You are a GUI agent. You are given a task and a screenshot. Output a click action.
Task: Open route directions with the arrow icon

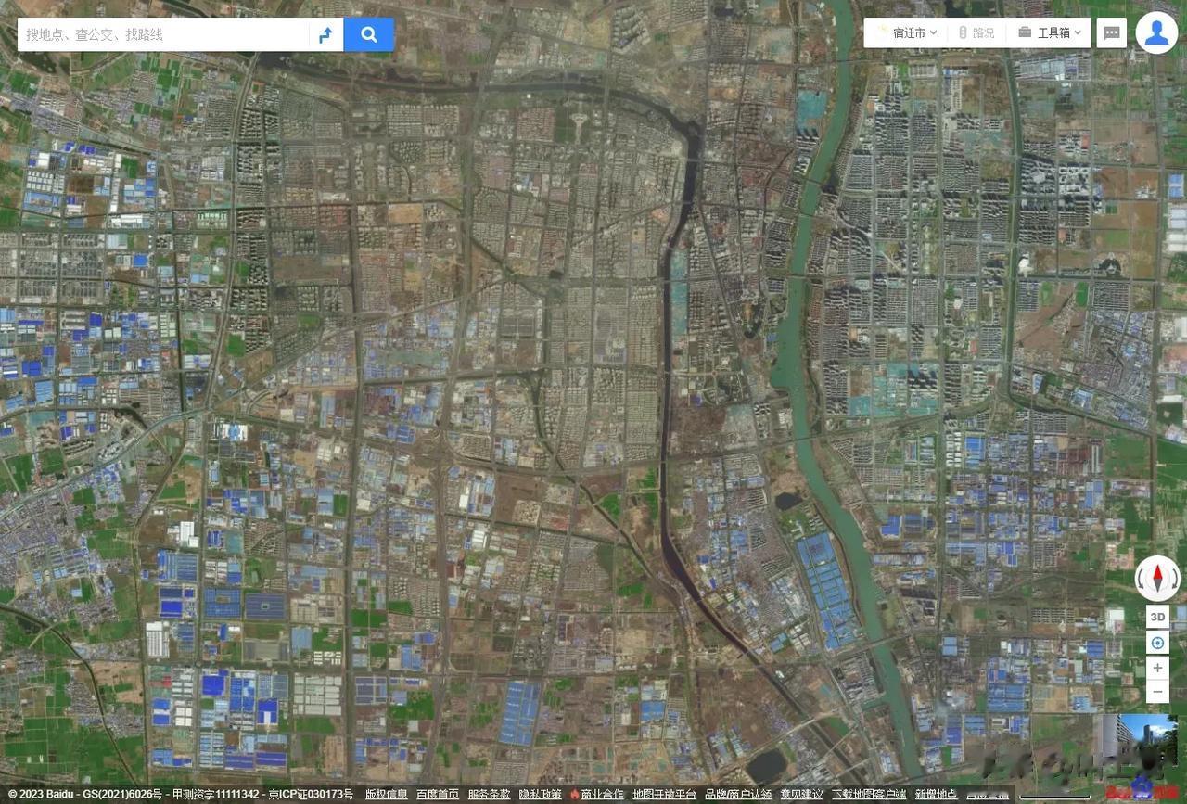coord(325,34)
